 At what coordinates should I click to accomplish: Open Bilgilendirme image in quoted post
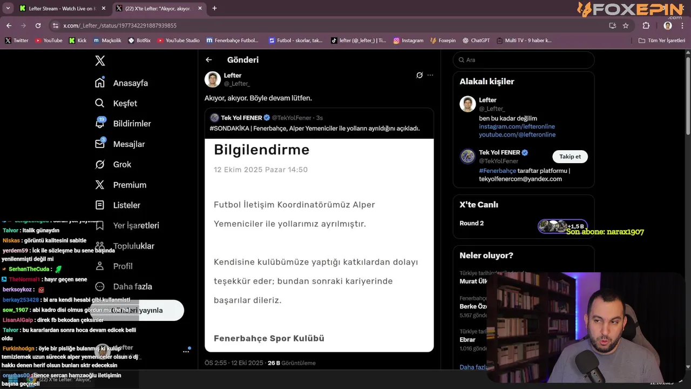click(319, 245)
